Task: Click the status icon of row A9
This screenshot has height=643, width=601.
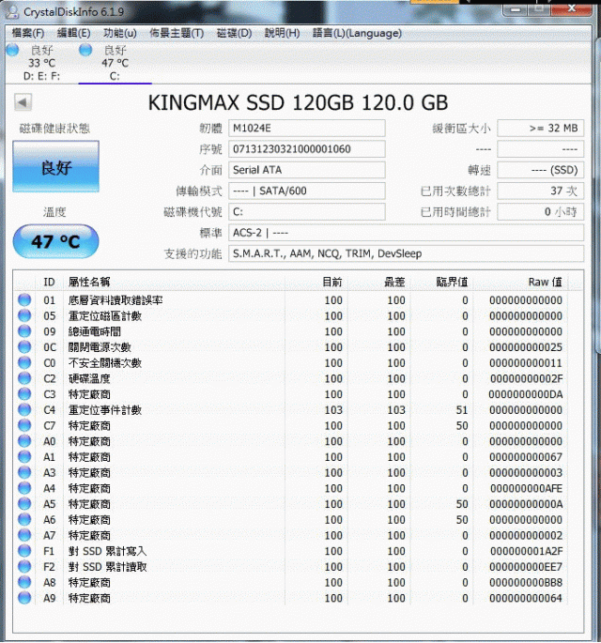Action: click(24, 598)
